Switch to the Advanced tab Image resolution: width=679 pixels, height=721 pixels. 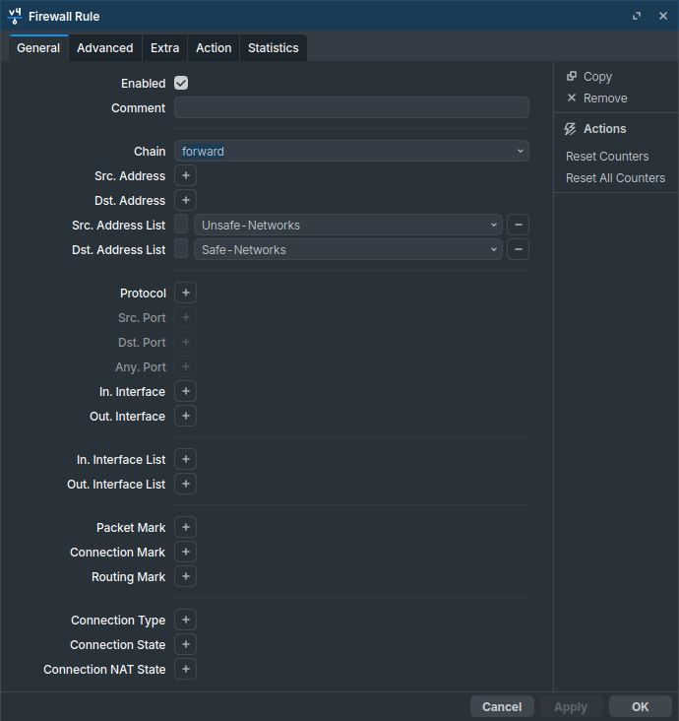point(104,48)
